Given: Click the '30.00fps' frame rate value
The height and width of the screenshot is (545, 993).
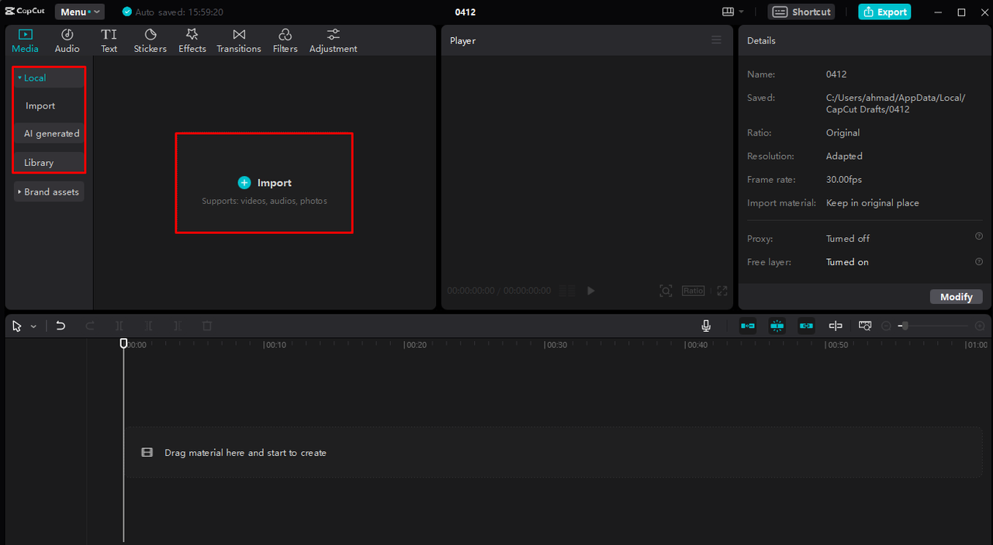Looking at the screenshot, I should coord(844,179).
